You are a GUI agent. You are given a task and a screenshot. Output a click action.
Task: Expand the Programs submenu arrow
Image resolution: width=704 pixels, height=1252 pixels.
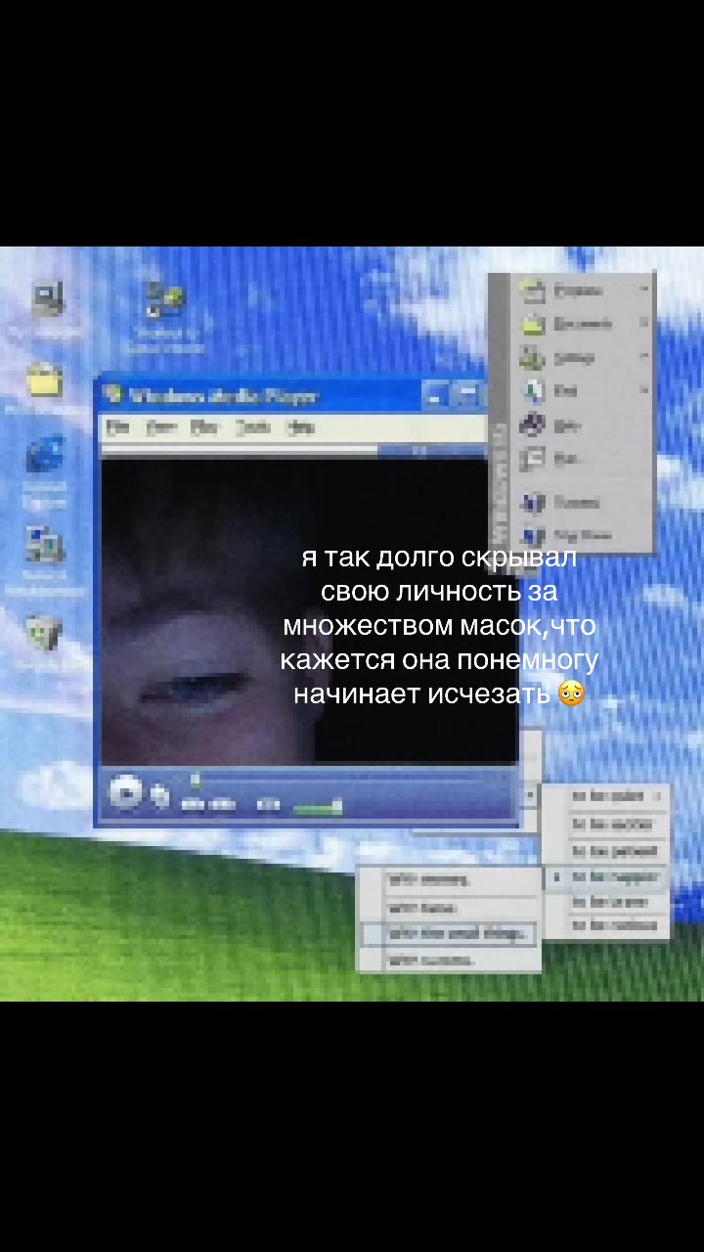[x=644, y=290]
